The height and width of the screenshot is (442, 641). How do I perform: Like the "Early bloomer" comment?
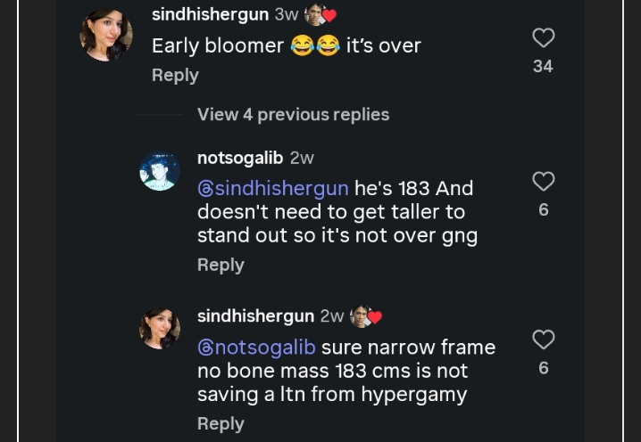tap(544, 37)
